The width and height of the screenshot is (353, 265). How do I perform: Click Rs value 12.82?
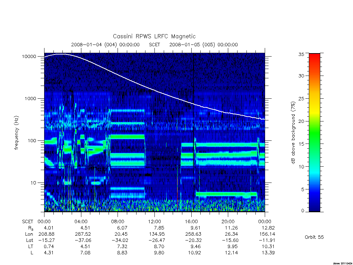(x=268, y=228)
